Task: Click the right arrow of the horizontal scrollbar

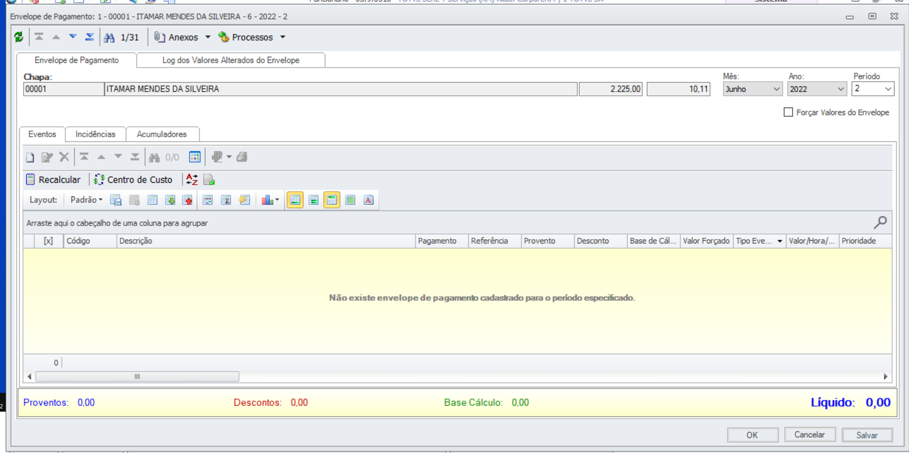Action: (x=885, y=376)
